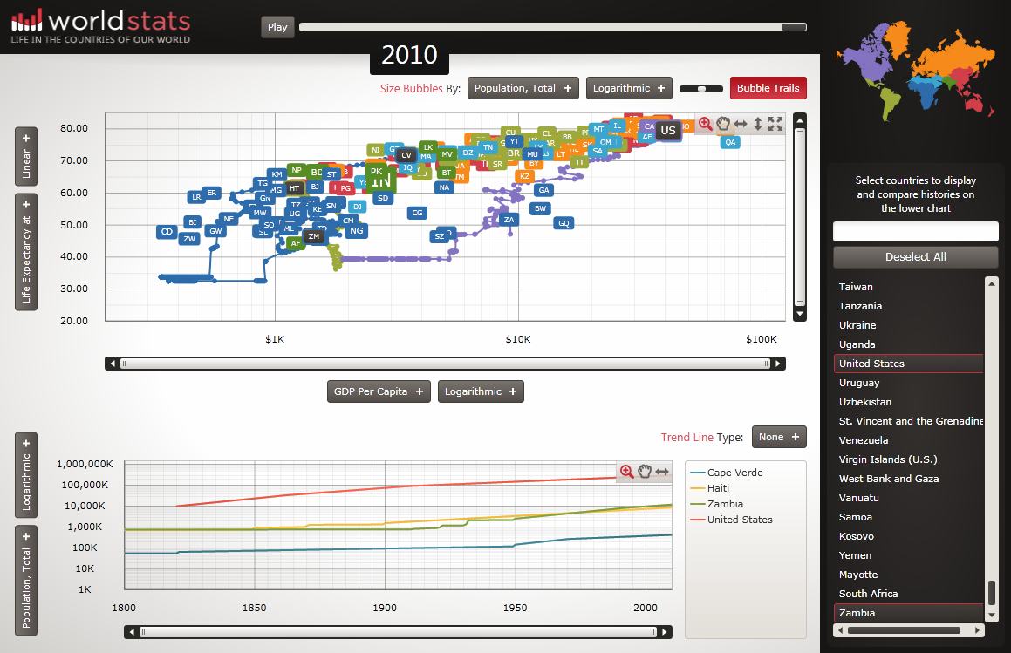Click left arrow of bubble chart horizontal scrollbar
This screenshot has height=653, width=1011.
point(113,364)
